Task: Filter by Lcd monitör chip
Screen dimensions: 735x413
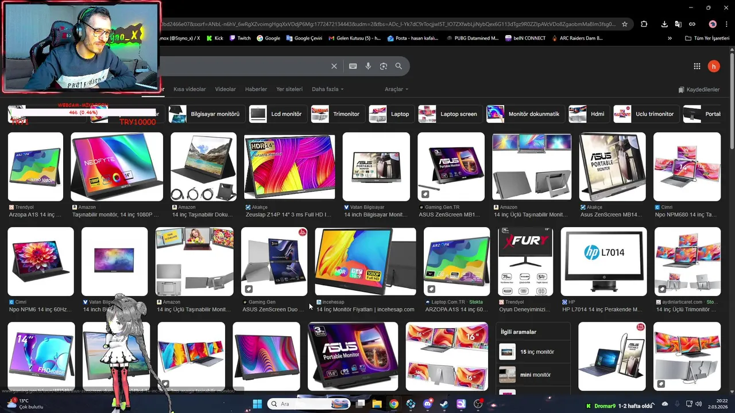Action: 277,114
